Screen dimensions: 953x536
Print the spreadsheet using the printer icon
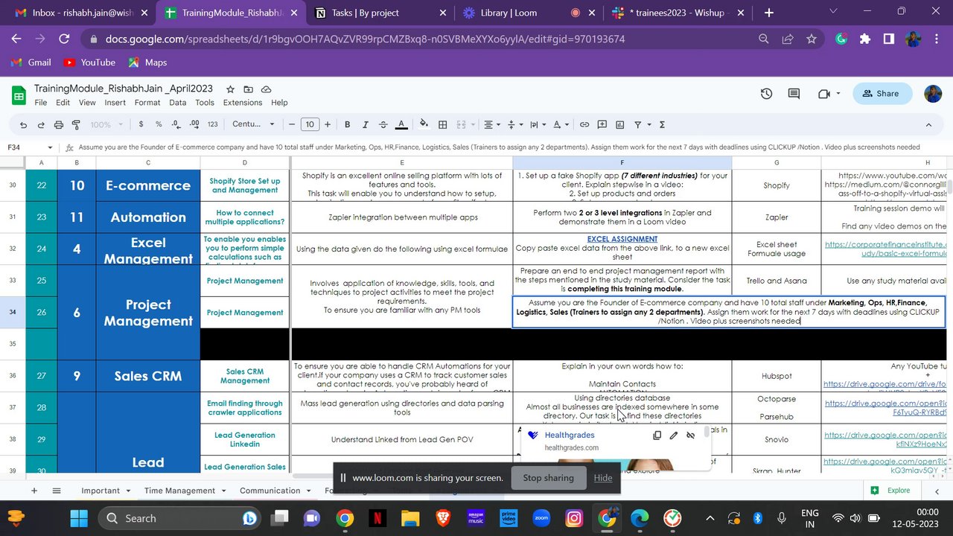tap(58, 124)
